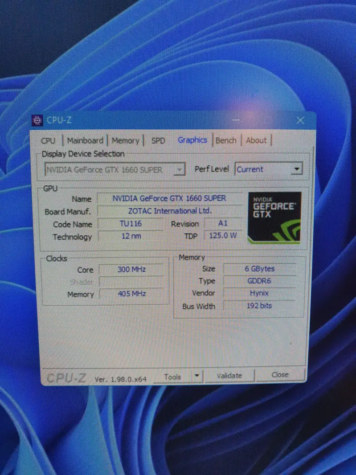
Task: Minimize the CPU-Z window
Action: click(x=236, y=120)
